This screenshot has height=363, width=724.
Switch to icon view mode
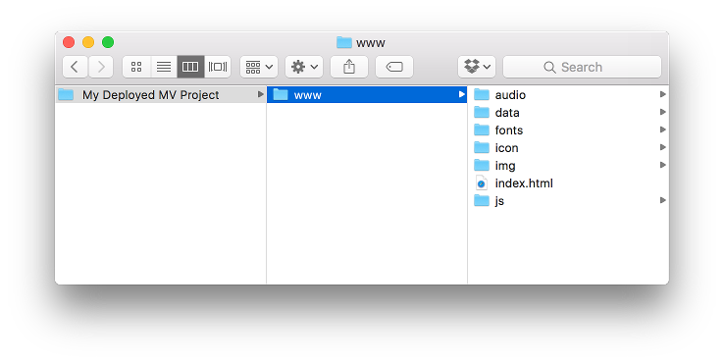click(136, 67)
